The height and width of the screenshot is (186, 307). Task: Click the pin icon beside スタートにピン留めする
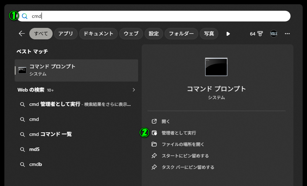[154, 156]
